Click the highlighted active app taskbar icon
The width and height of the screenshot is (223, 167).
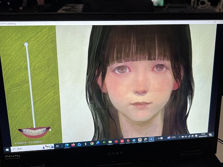click(152, 139)
